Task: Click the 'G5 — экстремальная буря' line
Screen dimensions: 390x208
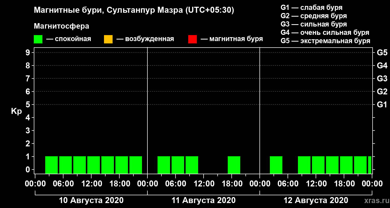Action: click(326, 41)
